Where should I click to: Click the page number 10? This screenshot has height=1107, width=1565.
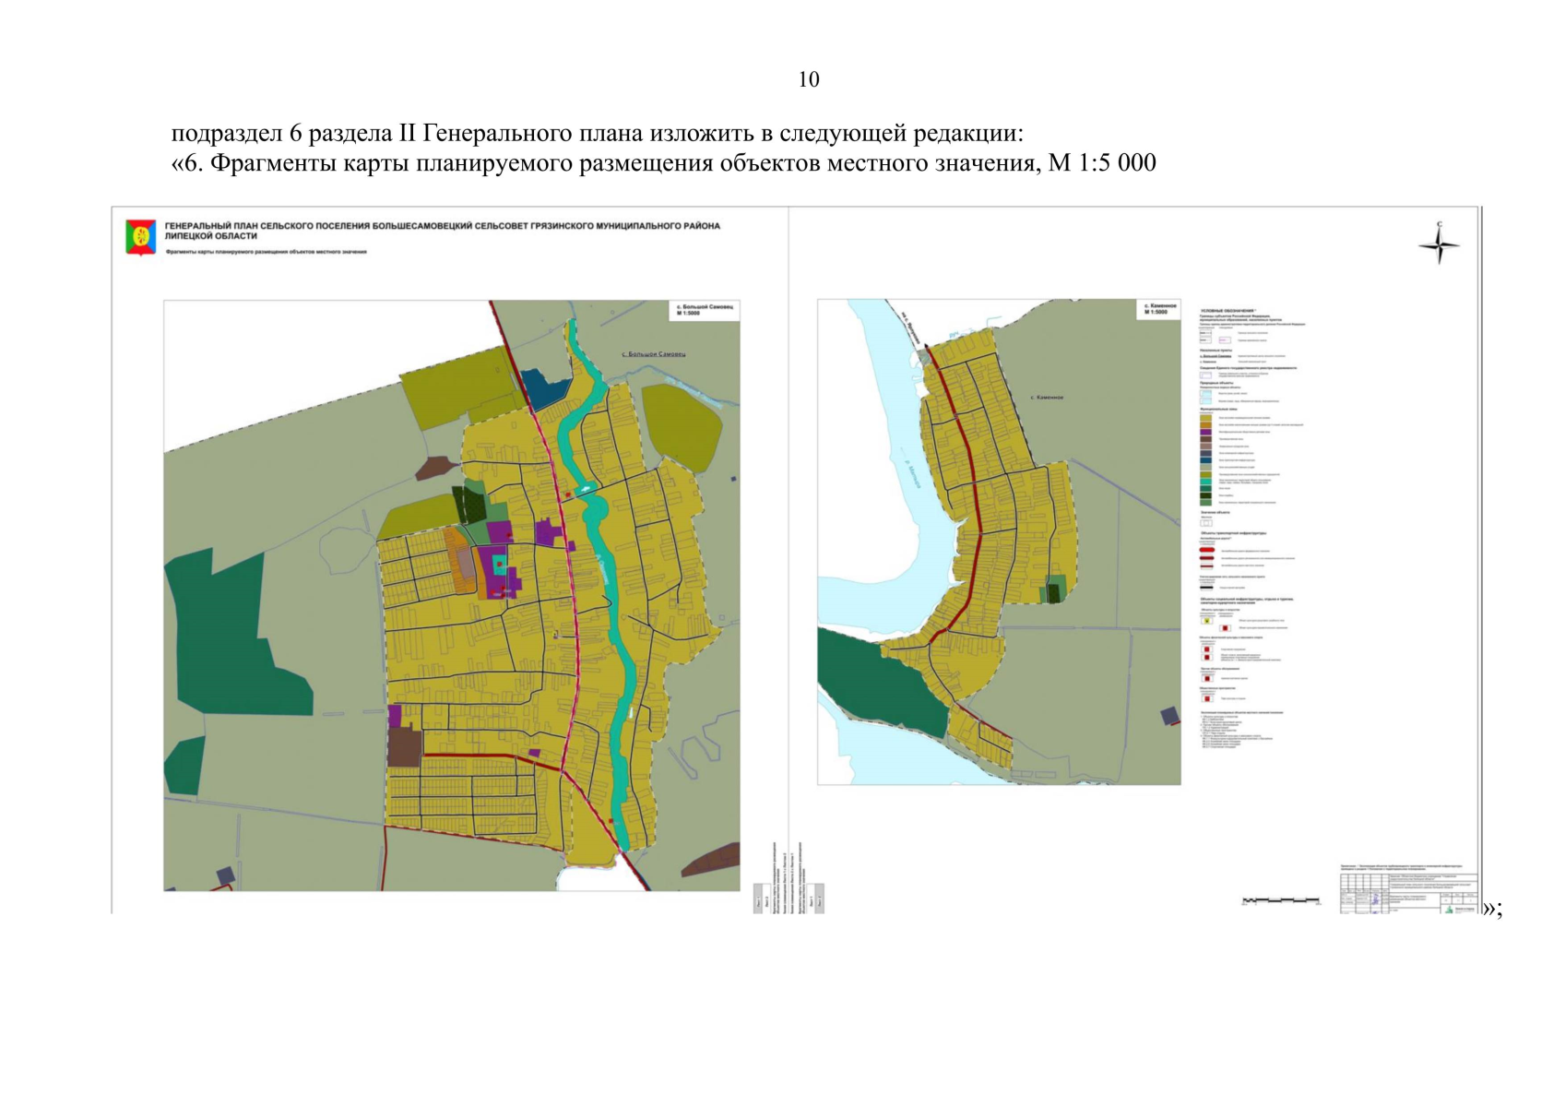point(808,80)
